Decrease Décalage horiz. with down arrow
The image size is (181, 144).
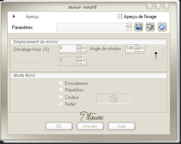79,50
